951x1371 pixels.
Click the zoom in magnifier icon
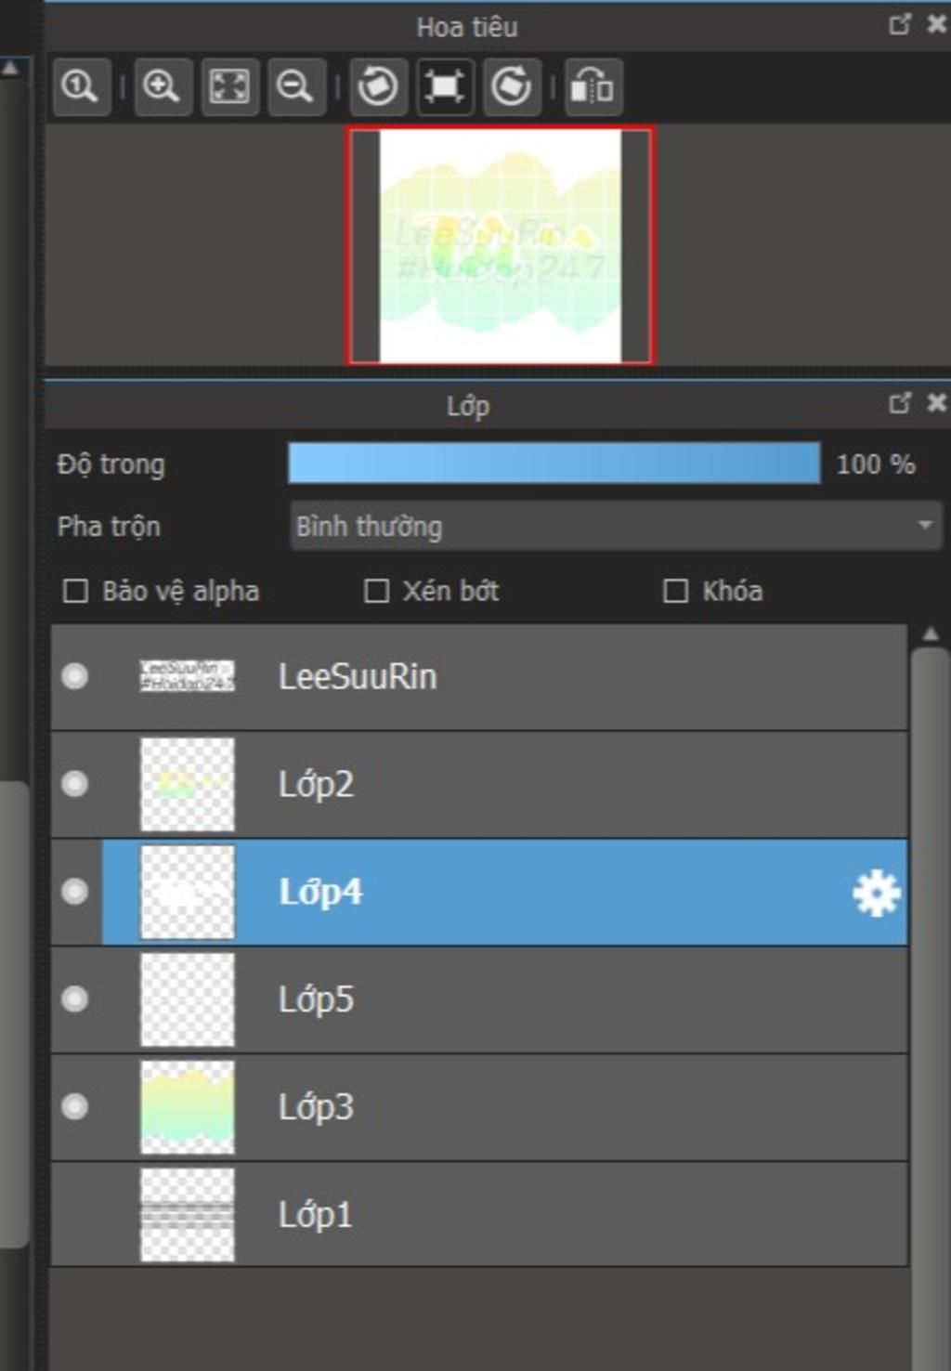(x=163, y=87)
